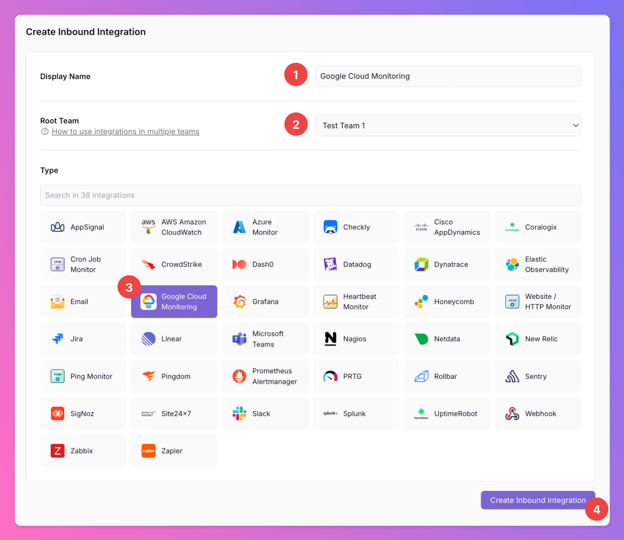The height and width of the screenshot is (540, 624).
Task: Click the Root Team dropdown chevron arrow
Action: (576, 125)
